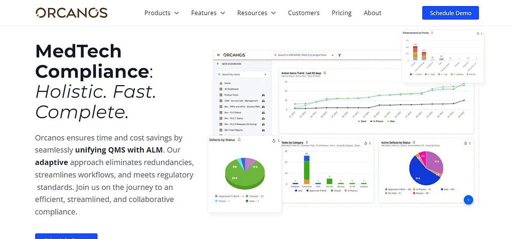Clear the 'Search in ORCANOS' field with its X
Screen dimensions: 513x239
(x=332, y=55)
